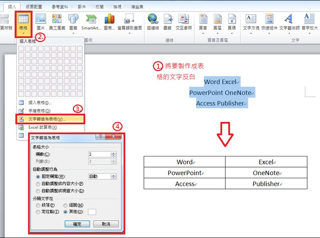Click the 固定欄寬 自動 value field

(x=100, y=176)
